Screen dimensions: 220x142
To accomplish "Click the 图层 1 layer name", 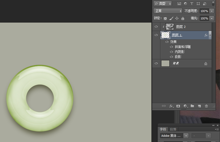I will [x=177, y=35].
